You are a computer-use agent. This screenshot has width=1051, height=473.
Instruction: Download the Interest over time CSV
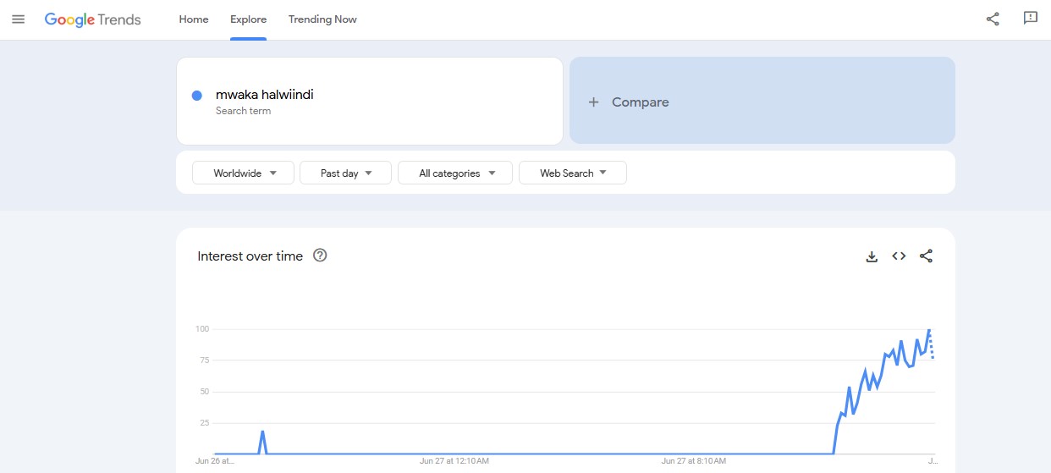pyautogui.click(x=872, y=256)
